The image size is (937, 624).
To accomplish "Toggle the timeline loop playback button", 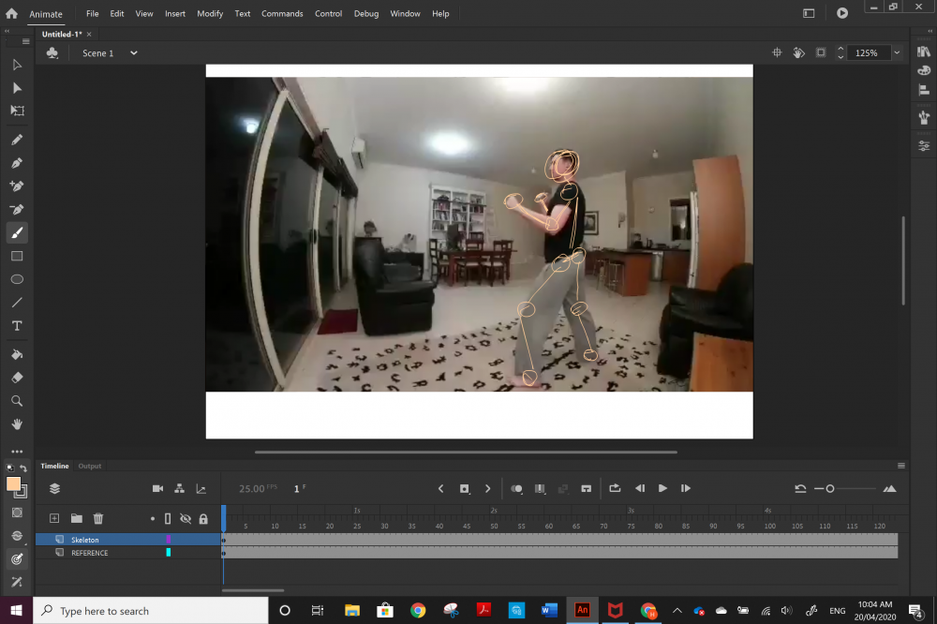I will [615, 488].
